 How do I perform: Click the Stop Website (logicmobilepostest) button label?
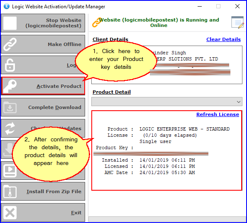pyautogui.click(x=54, y=23)
